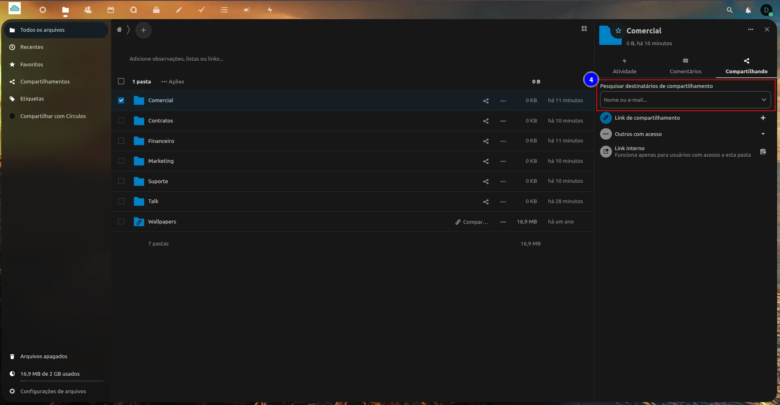Open the Talk chat app icon
Screen dimensions: 780x405
[134, 10]
